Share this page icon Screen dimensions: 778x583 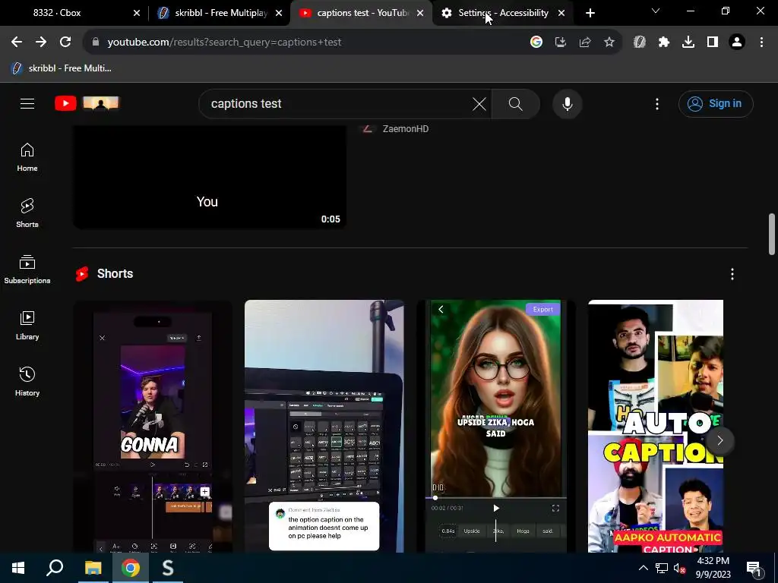pos(585,43)
